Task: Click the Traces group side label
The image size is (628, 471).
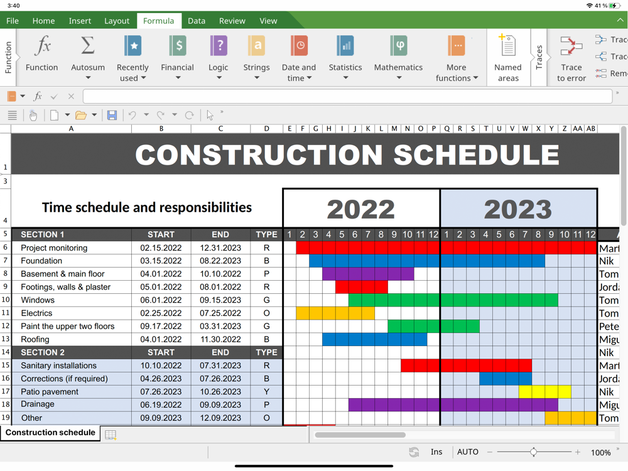Action: (x=539, y=57)
